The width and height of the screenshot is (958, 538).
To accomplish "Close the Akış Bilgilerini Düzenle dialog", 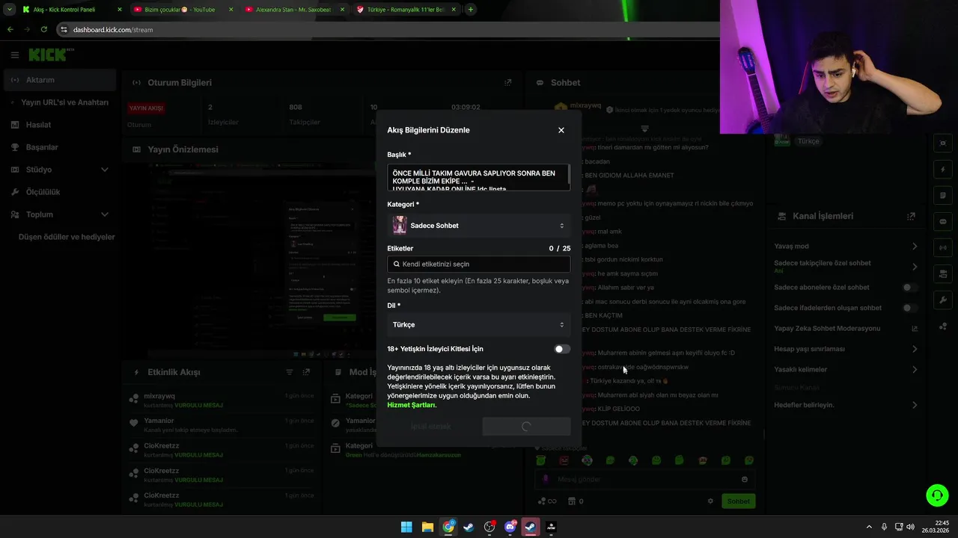I will click(561, 130).
